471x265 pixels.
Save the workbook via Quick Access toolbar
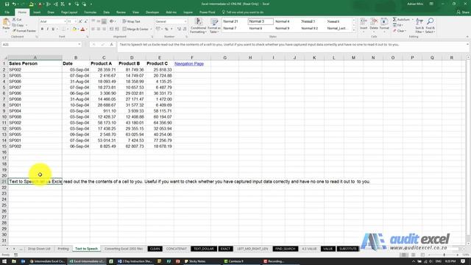coord(7,4)
